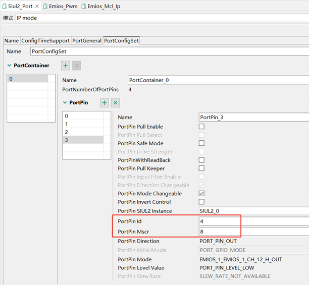The image size is (309, 285).
Task: Open the ConfigTimeSupport tab
Action: point(45,40)
